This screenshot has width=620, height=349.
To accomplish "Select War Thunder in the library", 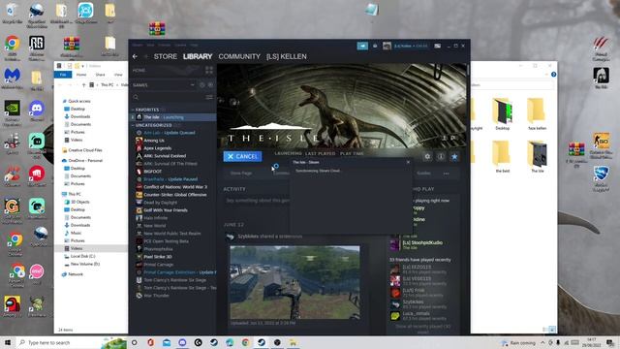I will click(x=156, y=296).
